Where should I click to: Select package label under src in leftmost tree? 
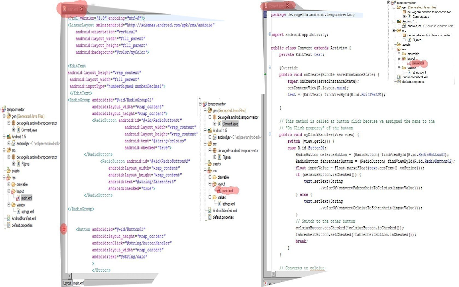[x=37, y=157]
